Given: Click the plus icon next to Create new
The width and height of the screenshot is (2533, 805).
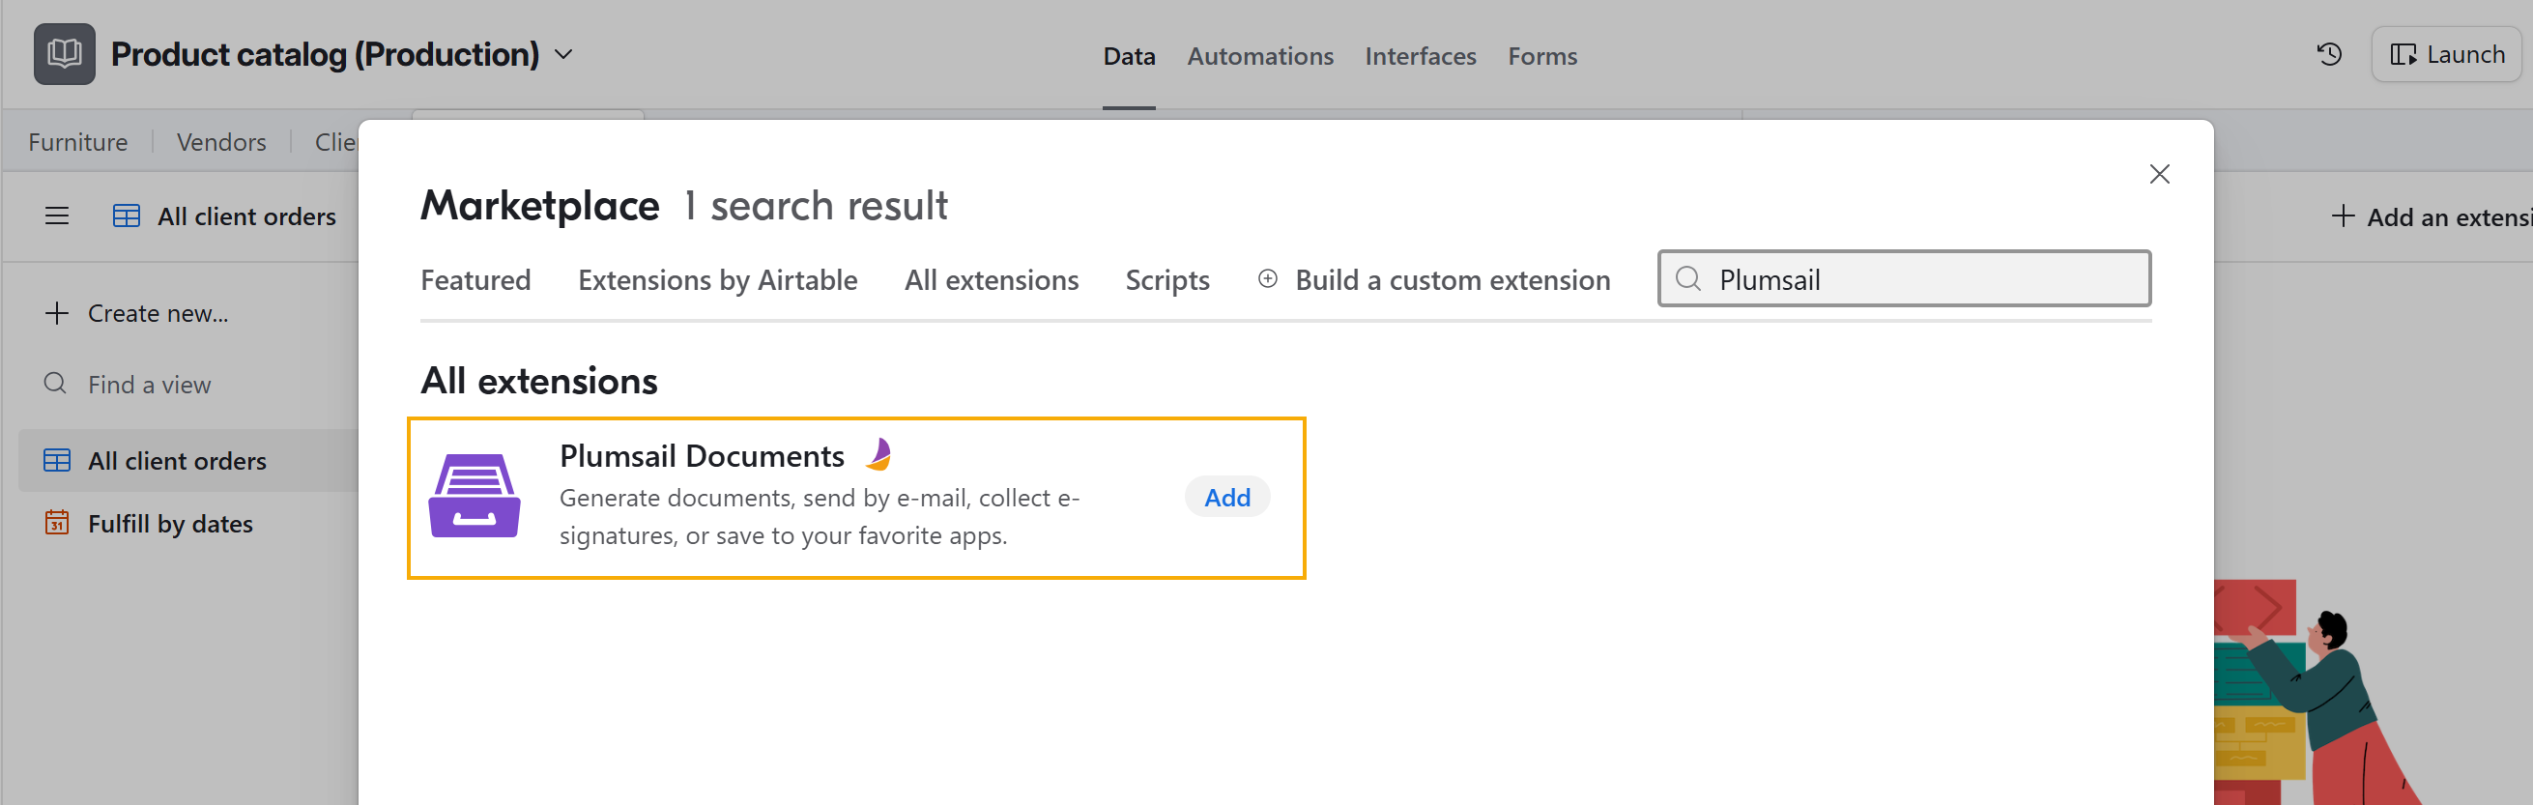Looking at the screenshot, I should [x=56, y=313].
